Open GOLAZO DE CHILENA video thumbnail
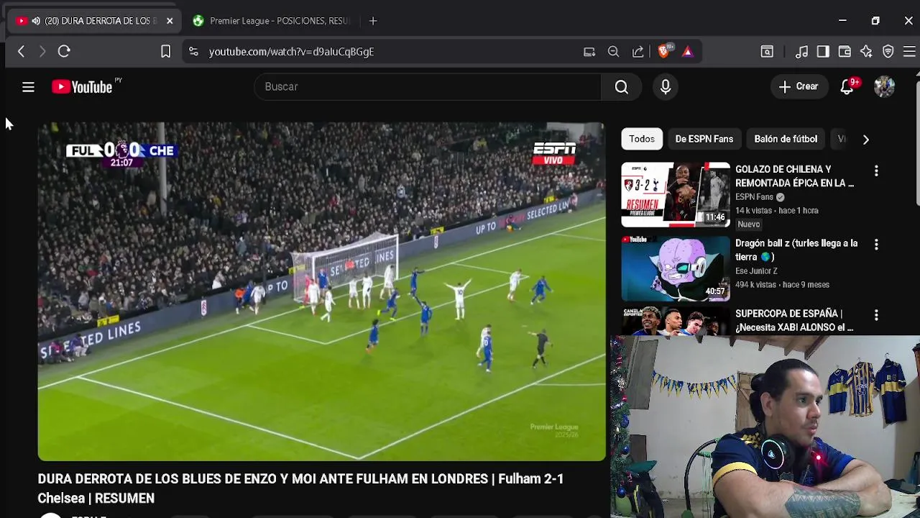 click(x=676, y=194)
